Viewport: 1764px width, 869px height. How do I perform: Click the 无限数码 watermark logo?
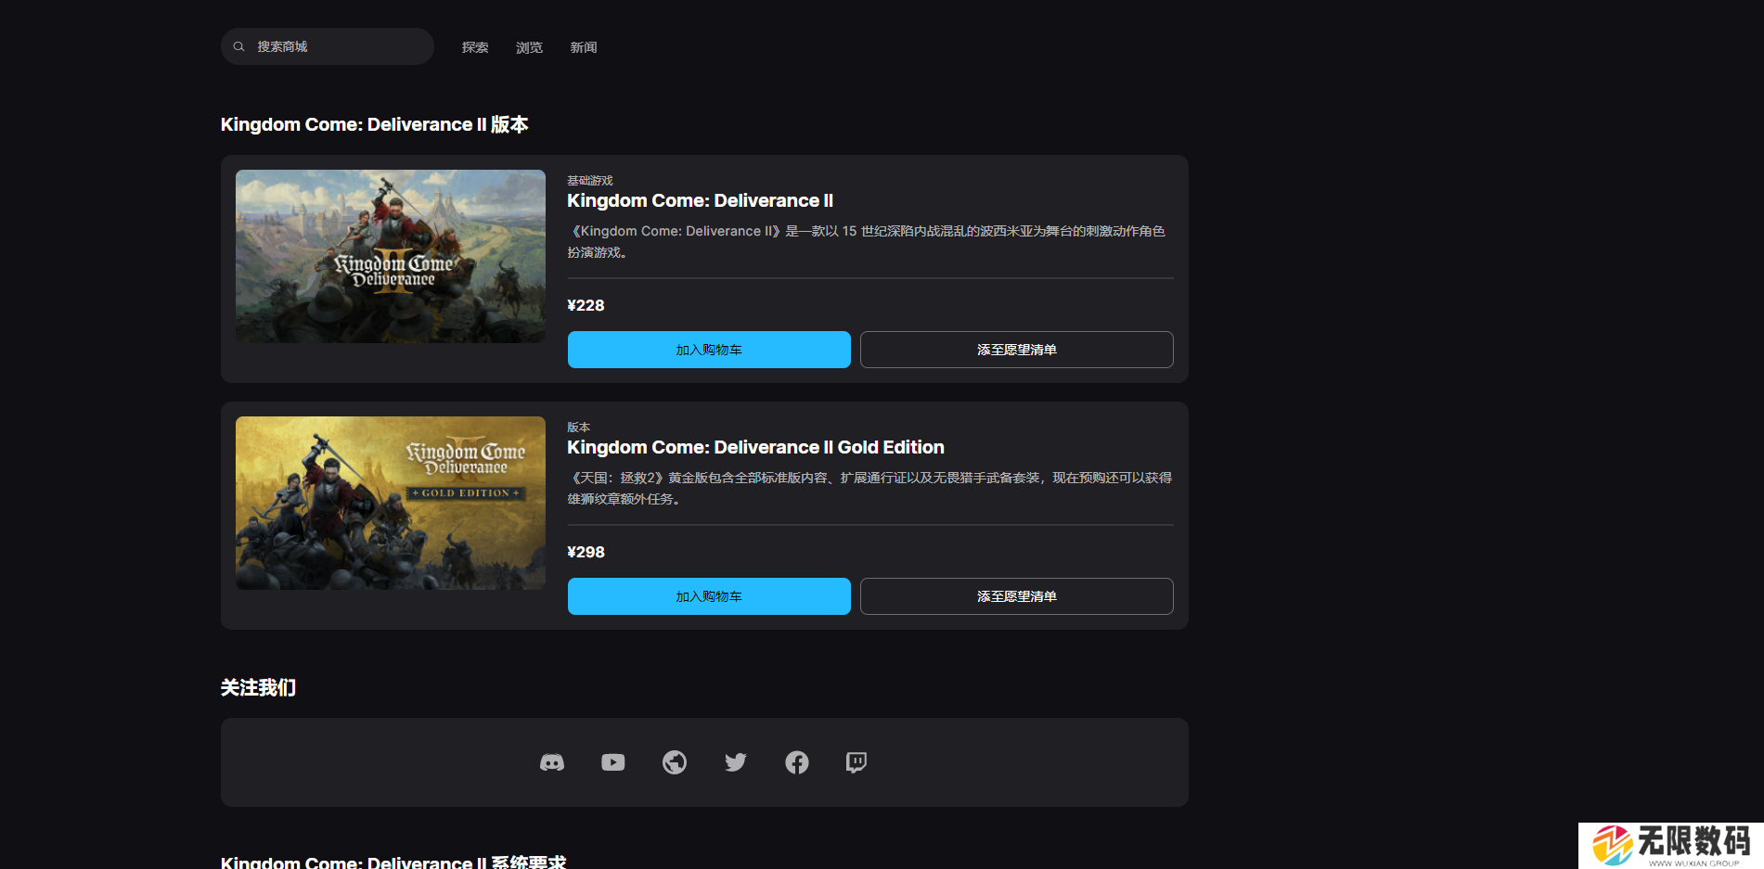tap(1670, 845)
